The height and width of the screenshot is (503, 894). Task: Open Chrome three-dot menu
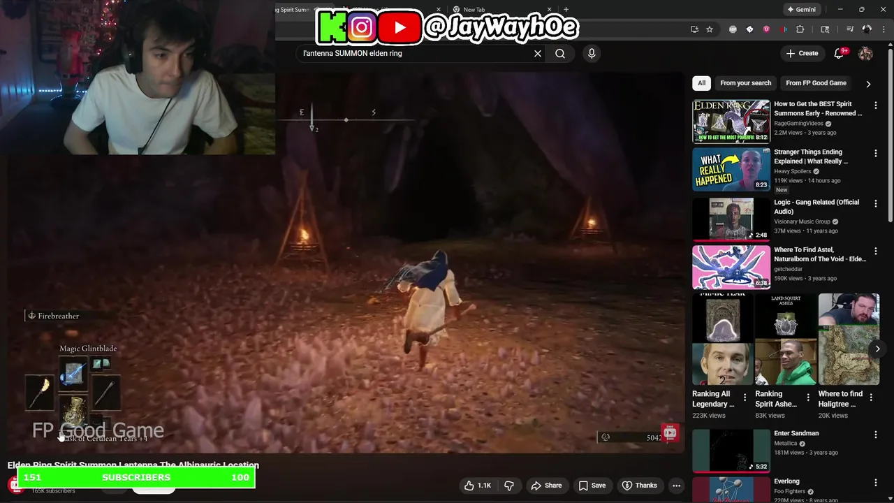883,29
